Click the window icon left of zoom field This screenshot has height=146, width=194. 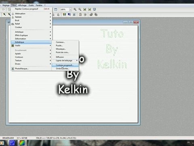pyautogui.click(x=56, y=9)
